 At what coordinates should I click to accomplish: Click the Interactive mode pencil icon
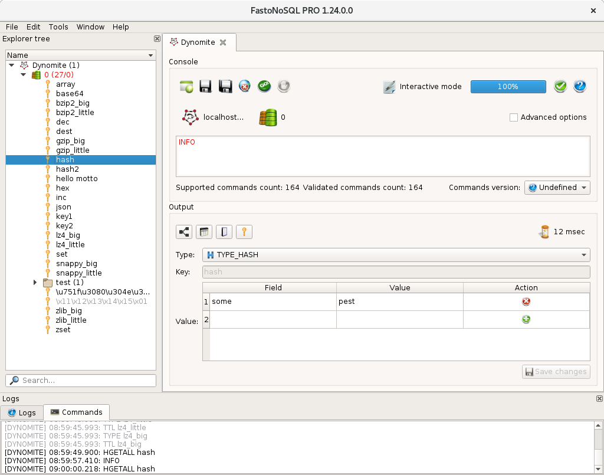click(389, 87)
